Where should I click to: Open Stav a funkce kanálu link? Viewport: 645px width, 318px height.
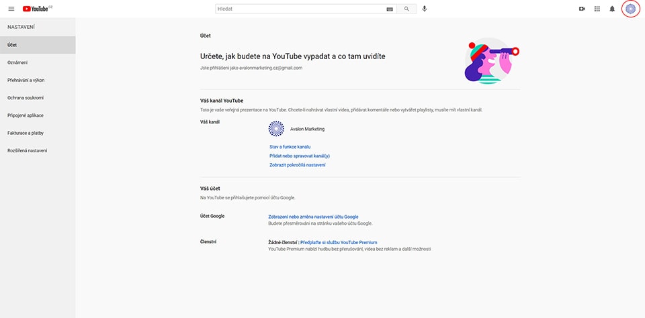point(290,147)
